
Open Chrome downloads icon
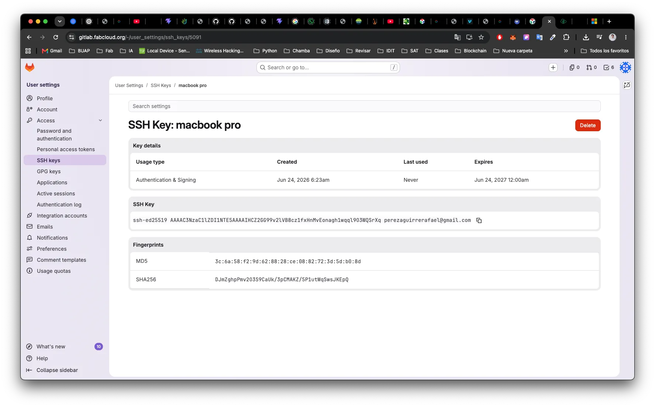[x=586, y=37]
